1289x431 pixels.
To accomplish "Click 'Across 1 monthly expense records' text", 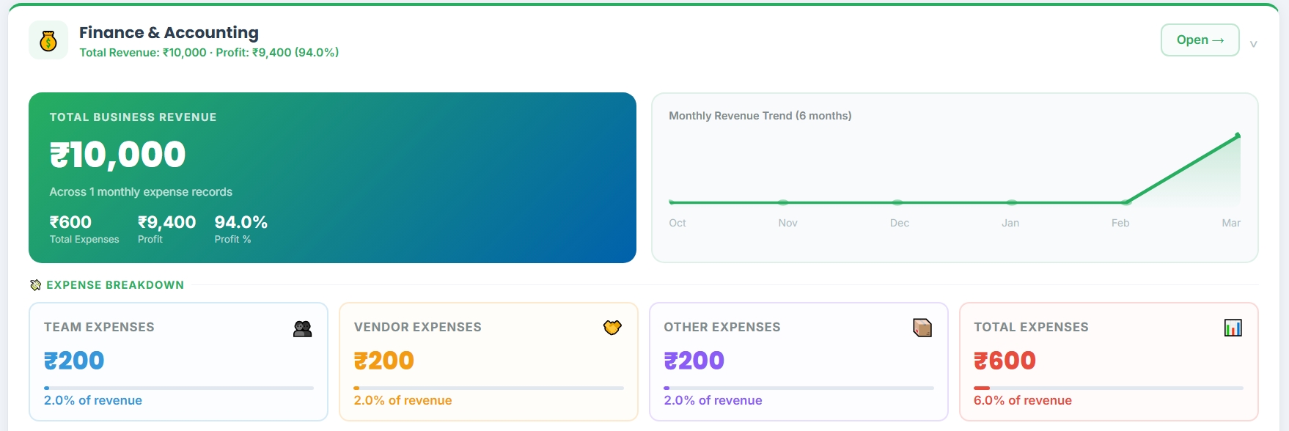I will tap(141, 192).
